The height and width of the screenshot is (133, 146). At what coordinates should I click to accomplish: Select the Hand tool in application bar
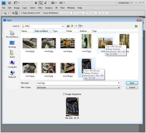point(36,3)
